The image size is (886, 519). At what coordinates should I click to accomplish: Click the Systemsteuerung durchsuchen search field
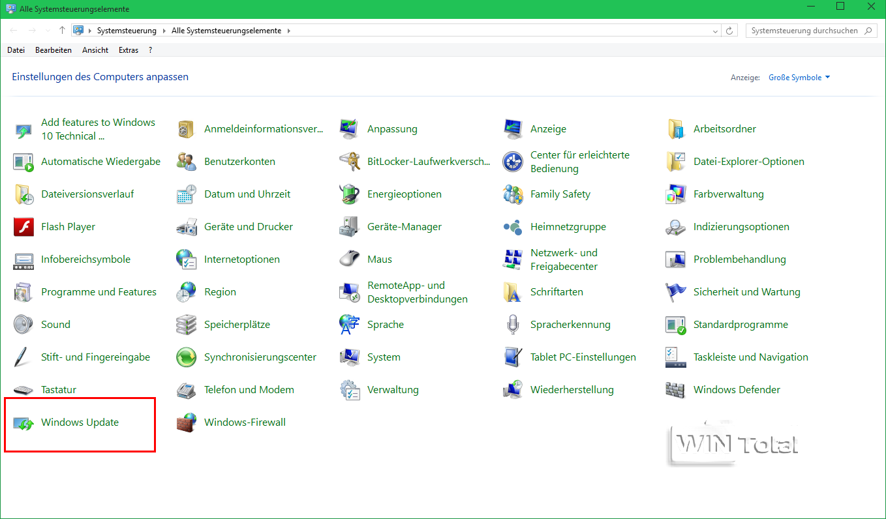pos(804,31)
